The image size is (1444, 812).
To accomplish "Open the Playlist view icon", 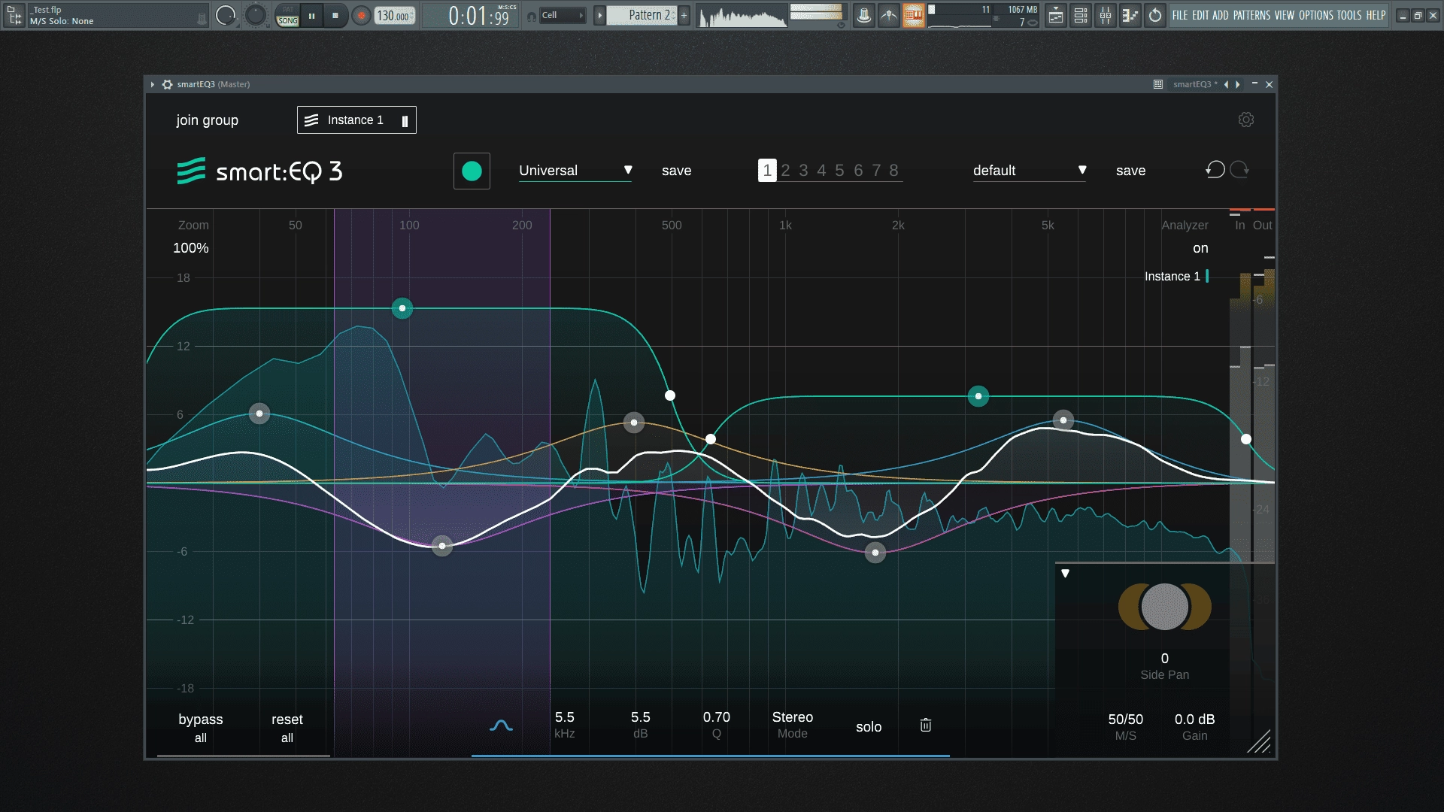I will tap(1056, 15).
